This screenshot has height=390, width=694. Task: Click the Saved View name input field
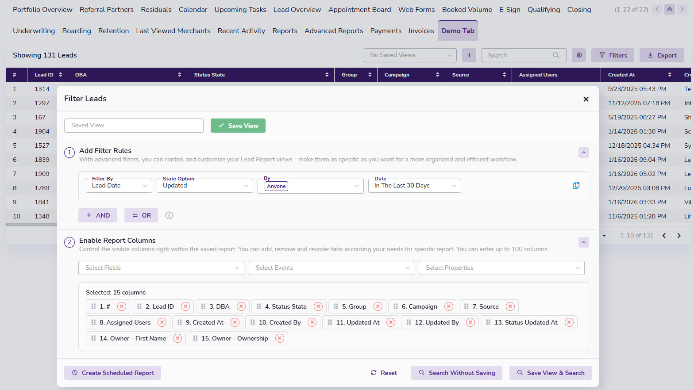[x=134, y=126]
